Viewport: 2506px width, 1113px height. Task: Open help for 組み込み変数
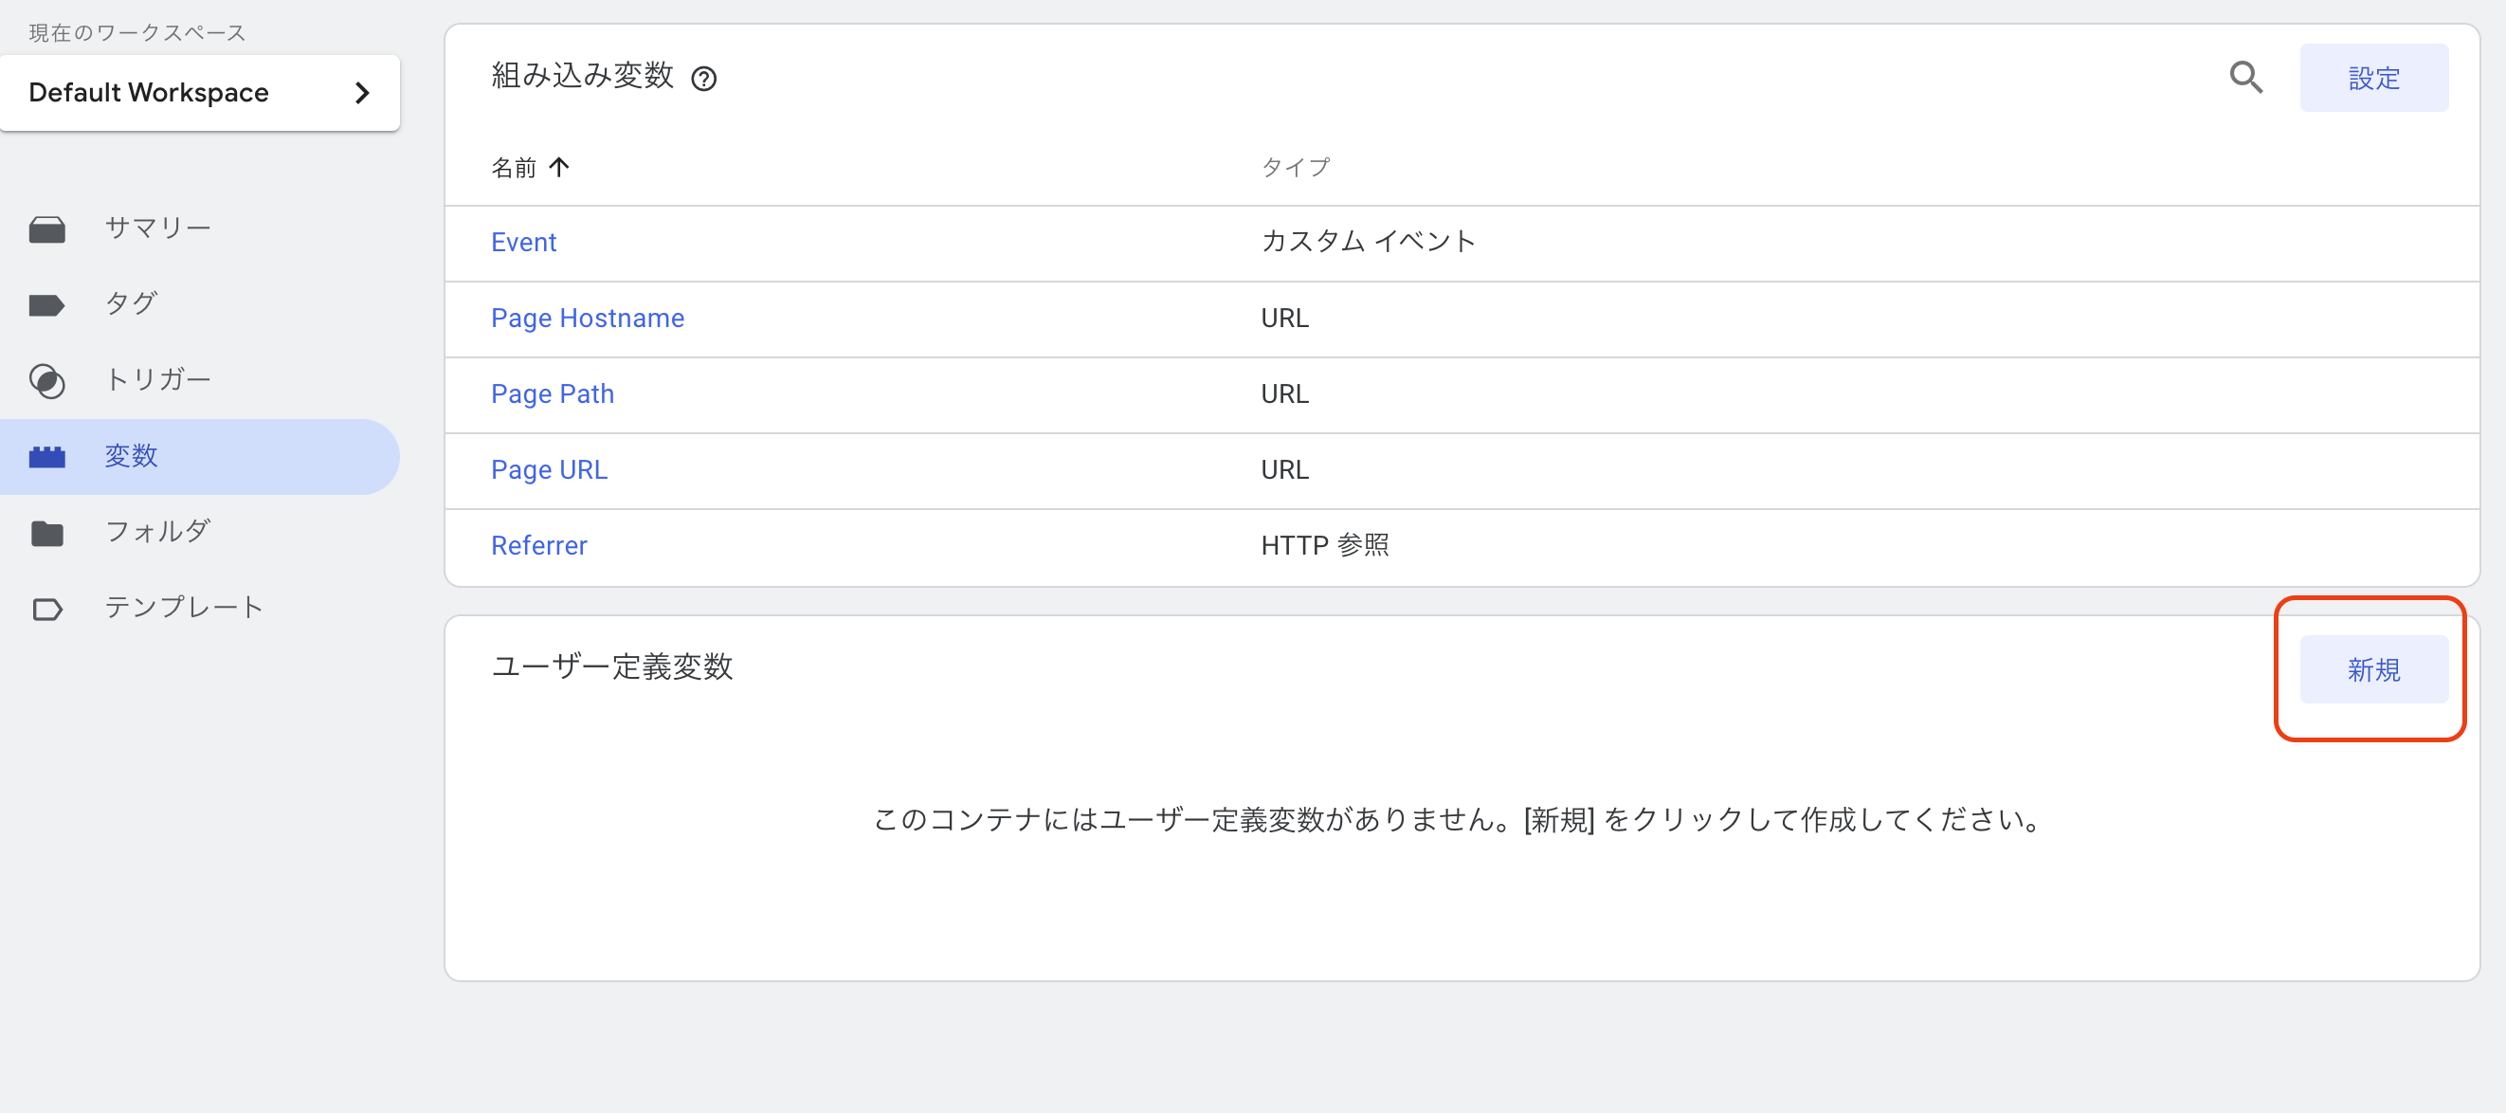coord(703,79)
